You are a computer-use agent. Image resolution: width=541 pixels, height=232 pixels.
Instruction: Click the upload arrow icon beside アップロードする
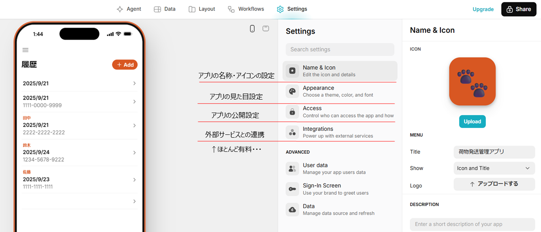pos(472,184)
